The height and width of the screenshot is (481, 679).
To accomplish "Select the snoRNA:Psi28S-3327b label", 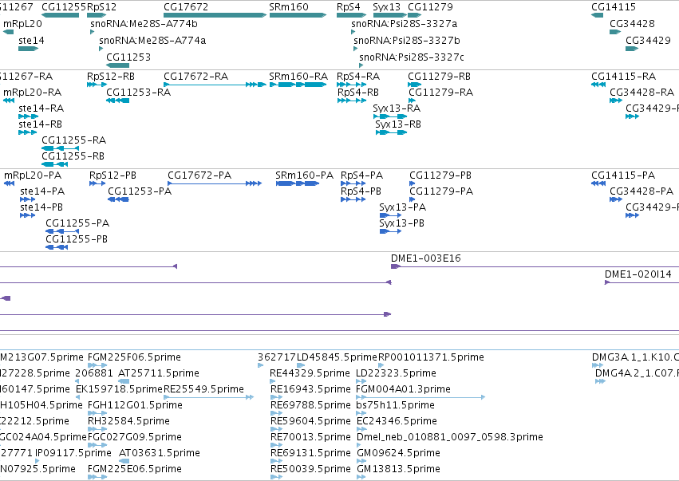I will coord(407,40).
